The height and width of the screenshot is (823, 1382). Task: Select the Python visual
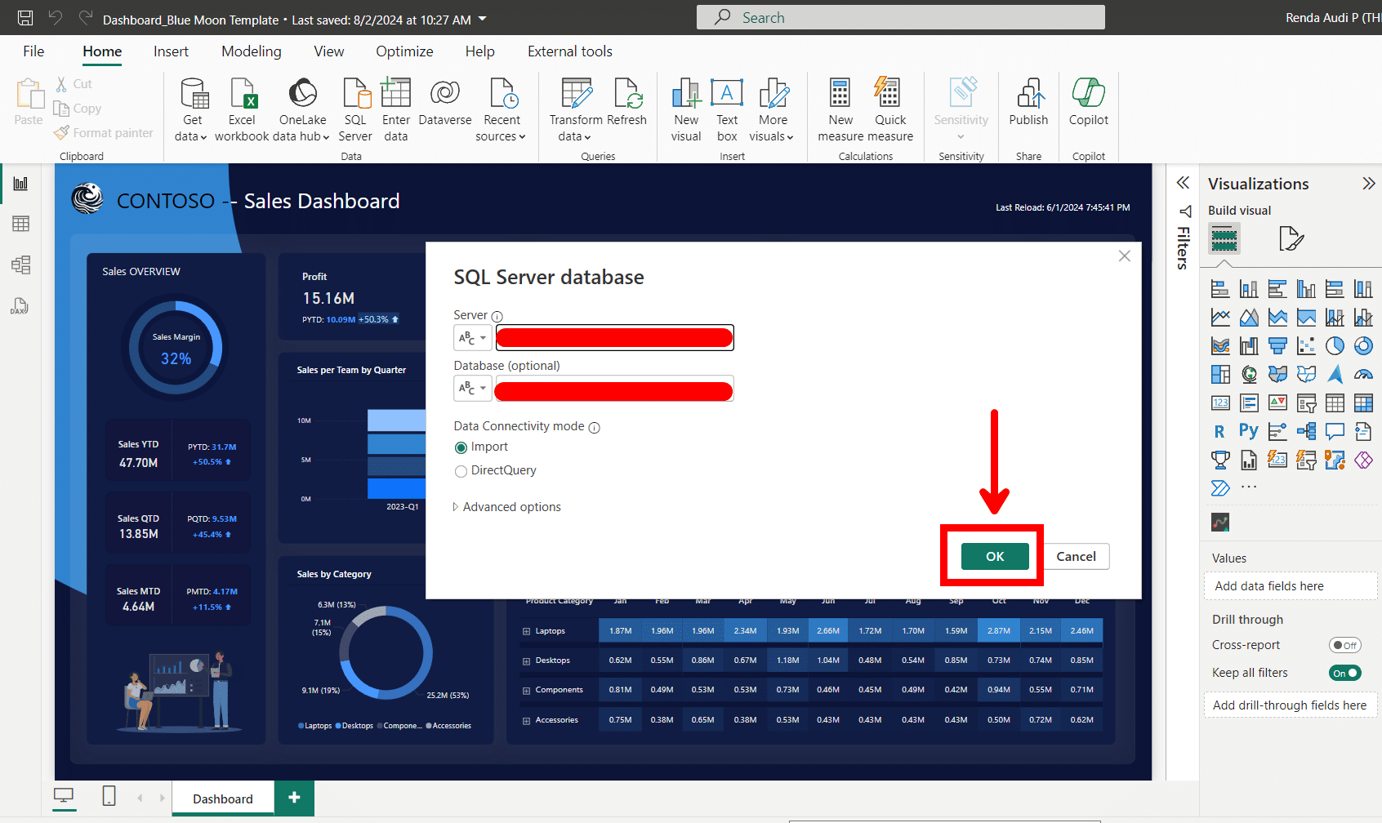point(1248,431)
